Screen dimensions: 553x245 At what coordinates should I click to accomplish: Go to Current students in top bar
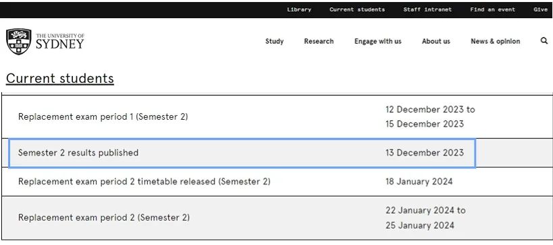357,9
